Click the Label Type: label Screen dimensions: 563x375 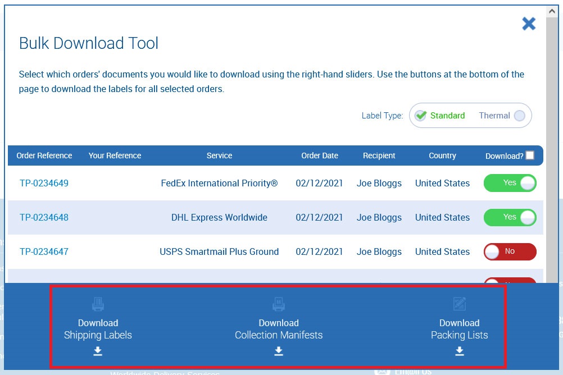383,116
